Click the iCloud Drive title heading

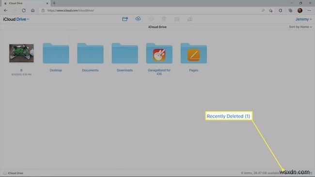pos(157,27)
